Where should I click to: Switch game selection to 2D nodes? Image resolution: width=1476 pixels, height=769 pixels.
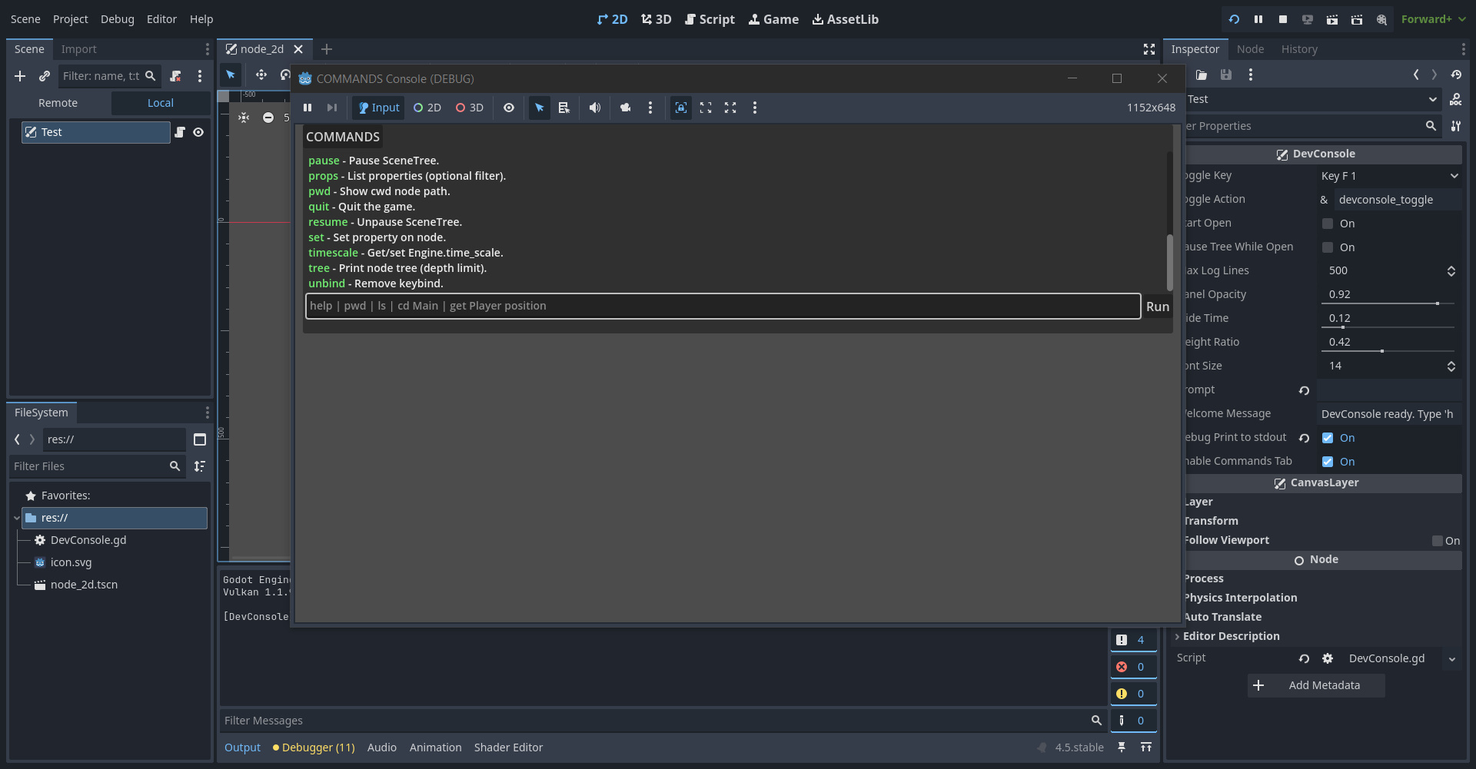click(x=427, y=108)
